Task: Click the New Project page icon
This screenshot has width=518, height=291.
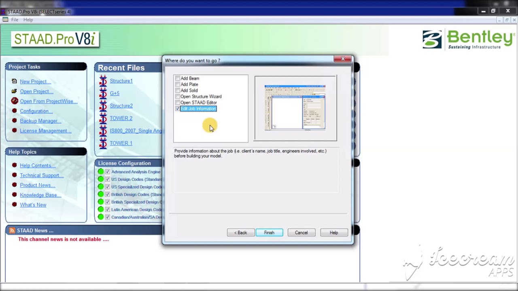Action: [x=15, y=81]
